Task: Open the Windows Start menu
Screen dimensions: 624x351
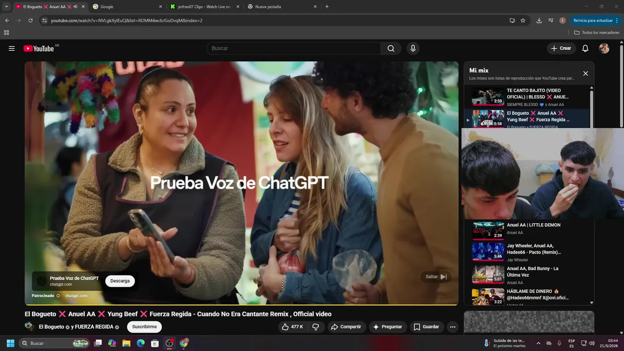Action: [x=10, y=343]
